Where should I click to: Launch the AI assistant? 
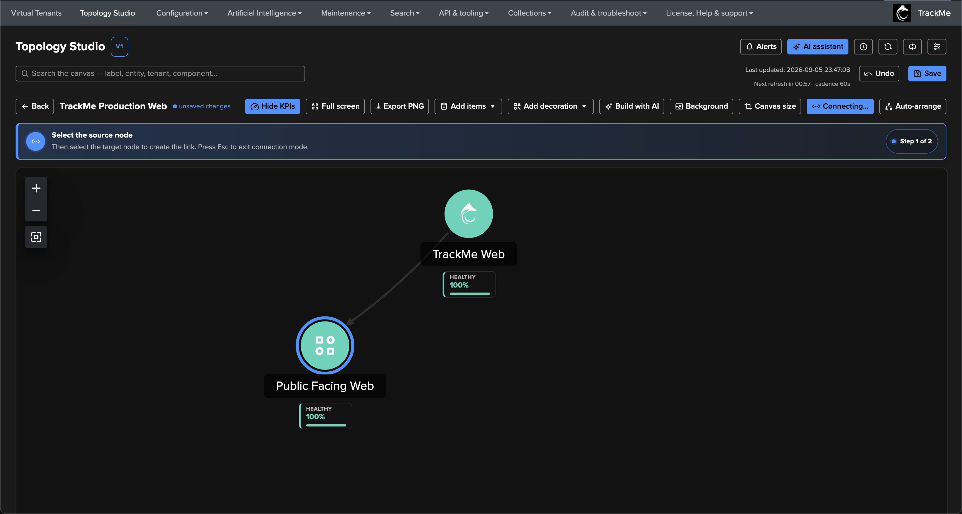point(818,47)
